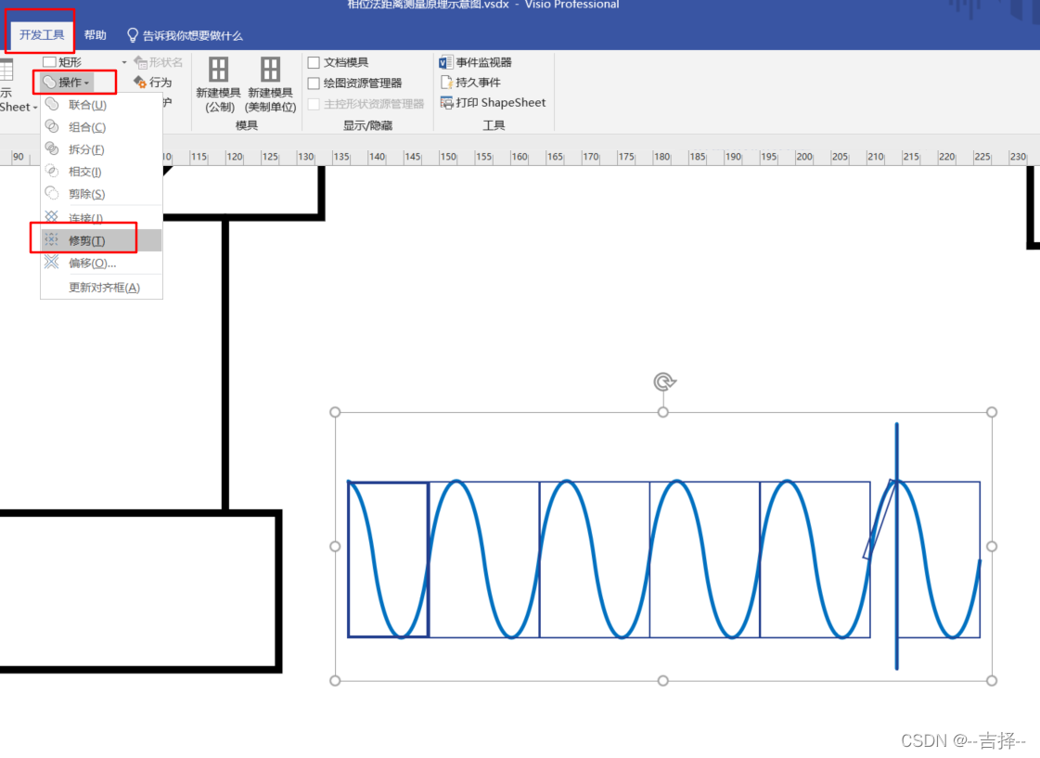The height and width of the screenshot is (758, 1040).
Task: Select the 矩形 shape tool
Action: [x=62, y=61]
